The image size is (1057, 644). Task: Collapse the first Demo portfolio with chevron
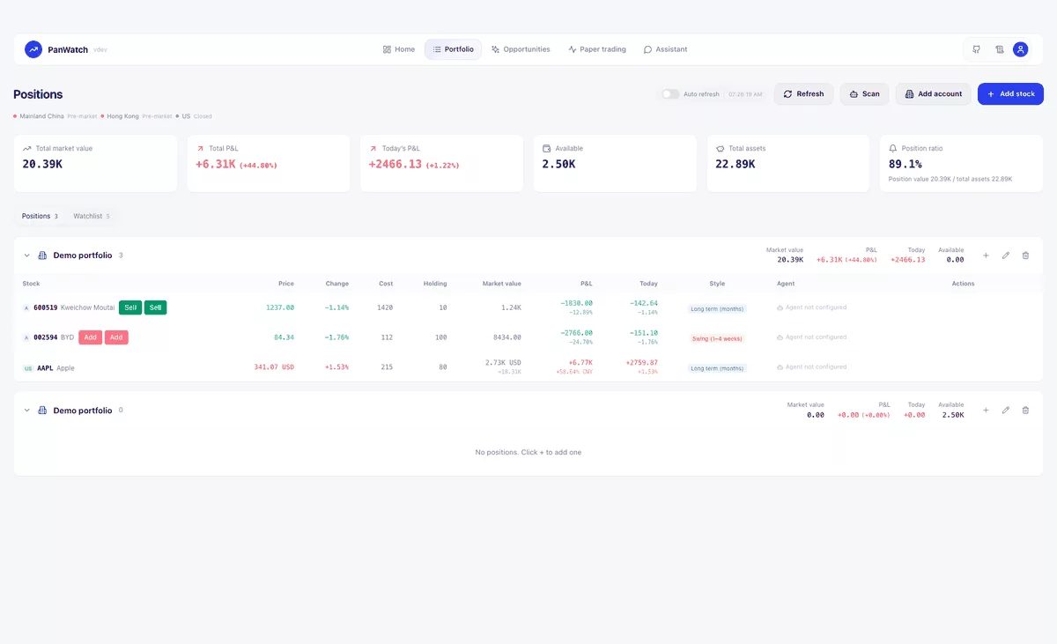(x=26, y=255)
